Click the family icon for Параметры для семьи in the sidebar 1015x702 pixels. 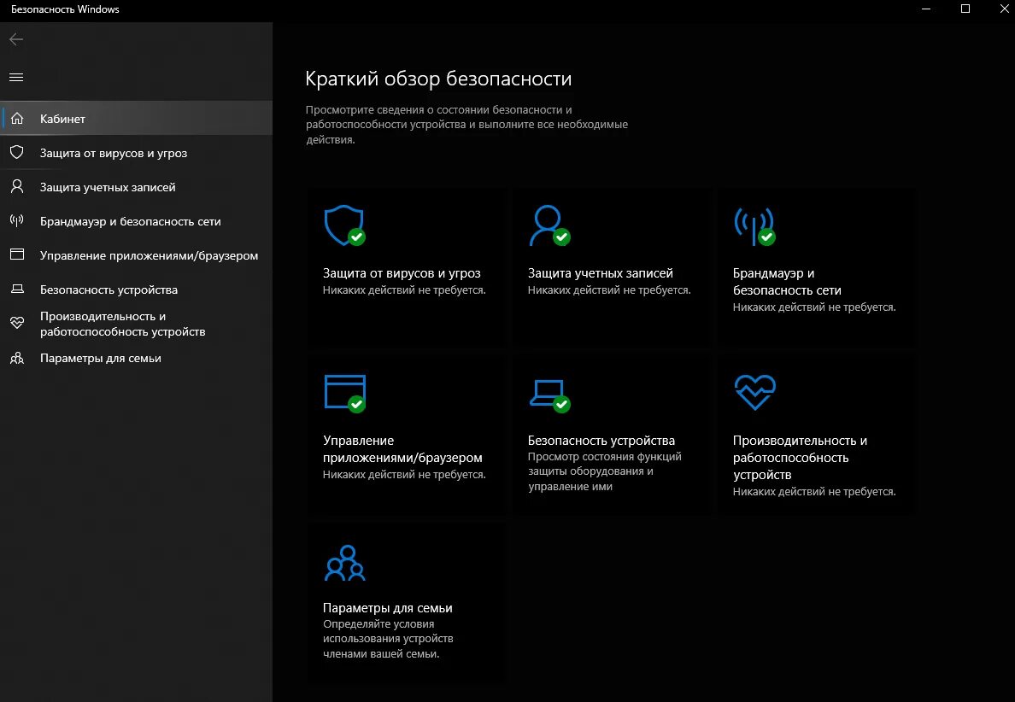(x=17, y=358)
